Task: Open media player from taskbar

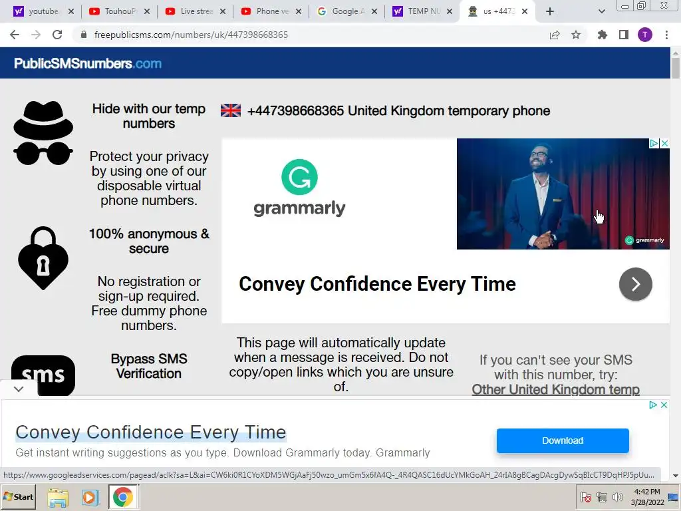Action: pos(90,498)
